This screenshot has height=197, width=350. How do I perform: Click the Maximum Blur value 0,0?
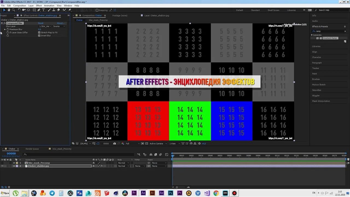pos(40,29)
